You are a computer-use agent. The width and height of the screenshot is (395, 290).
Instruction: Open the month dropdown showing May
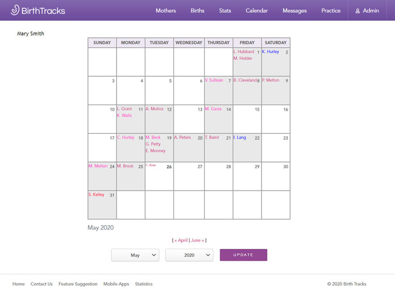point(135,255)
